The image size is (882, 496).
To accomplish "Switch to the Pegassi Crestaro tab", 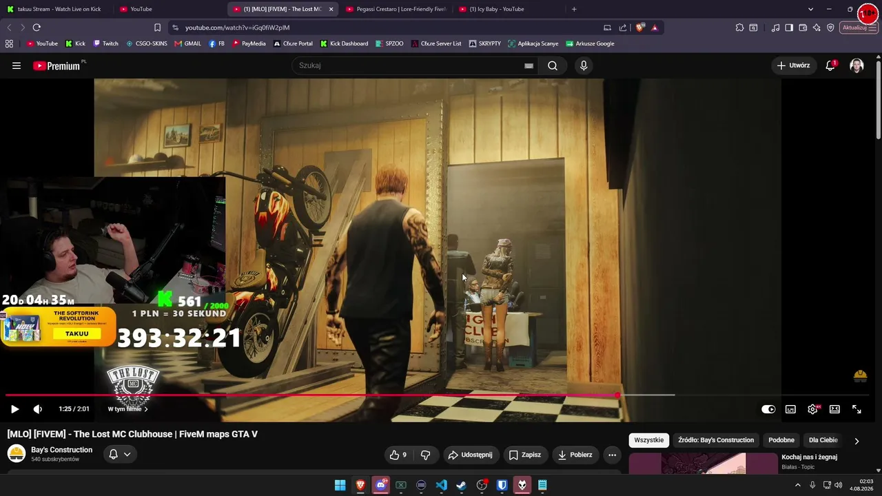I will (x=396, y=9).
